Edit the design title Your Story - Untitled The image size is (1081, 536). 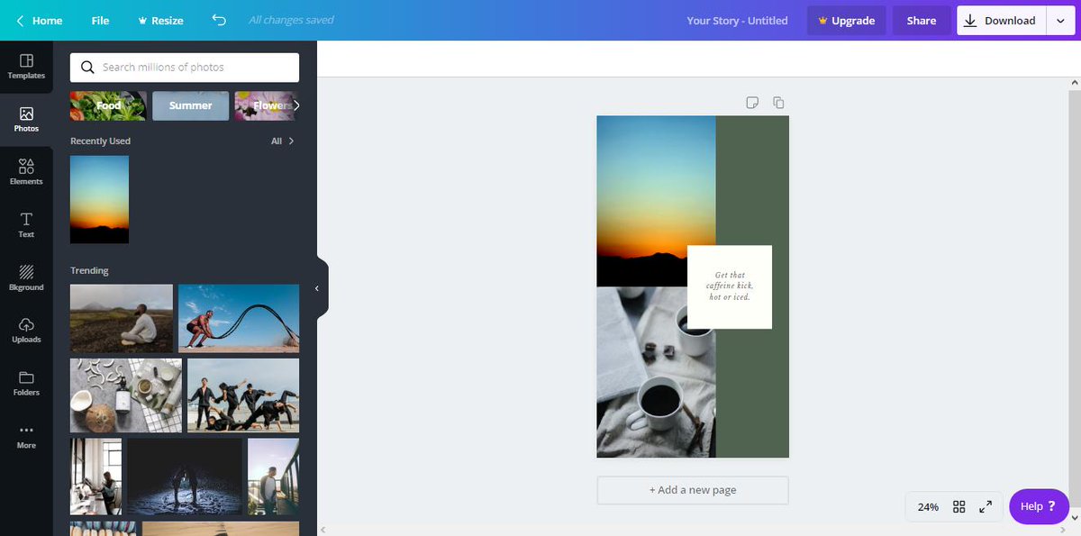(737, 20)
